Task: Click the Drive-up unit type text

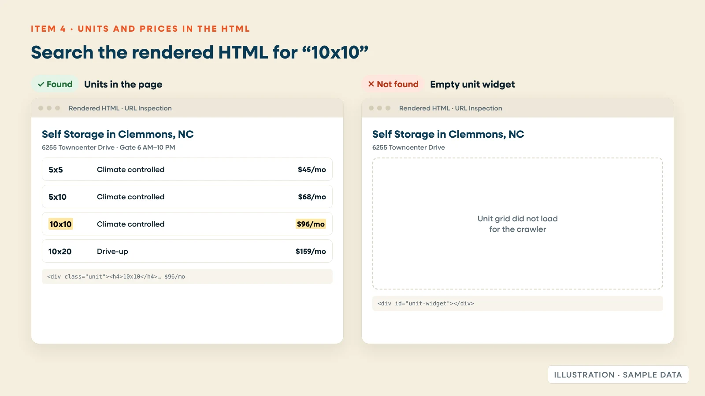Action: tap(112, 251)
